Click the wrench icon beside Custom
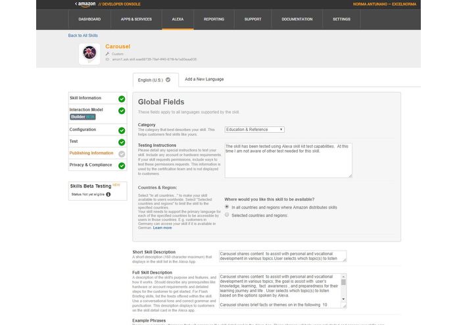Screen dimensions: 457x325 108,54
